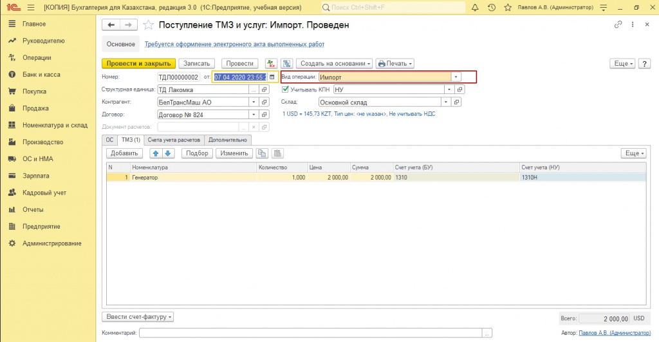Click Подбор button
659x342 pixels.
[x=197, y=153]
